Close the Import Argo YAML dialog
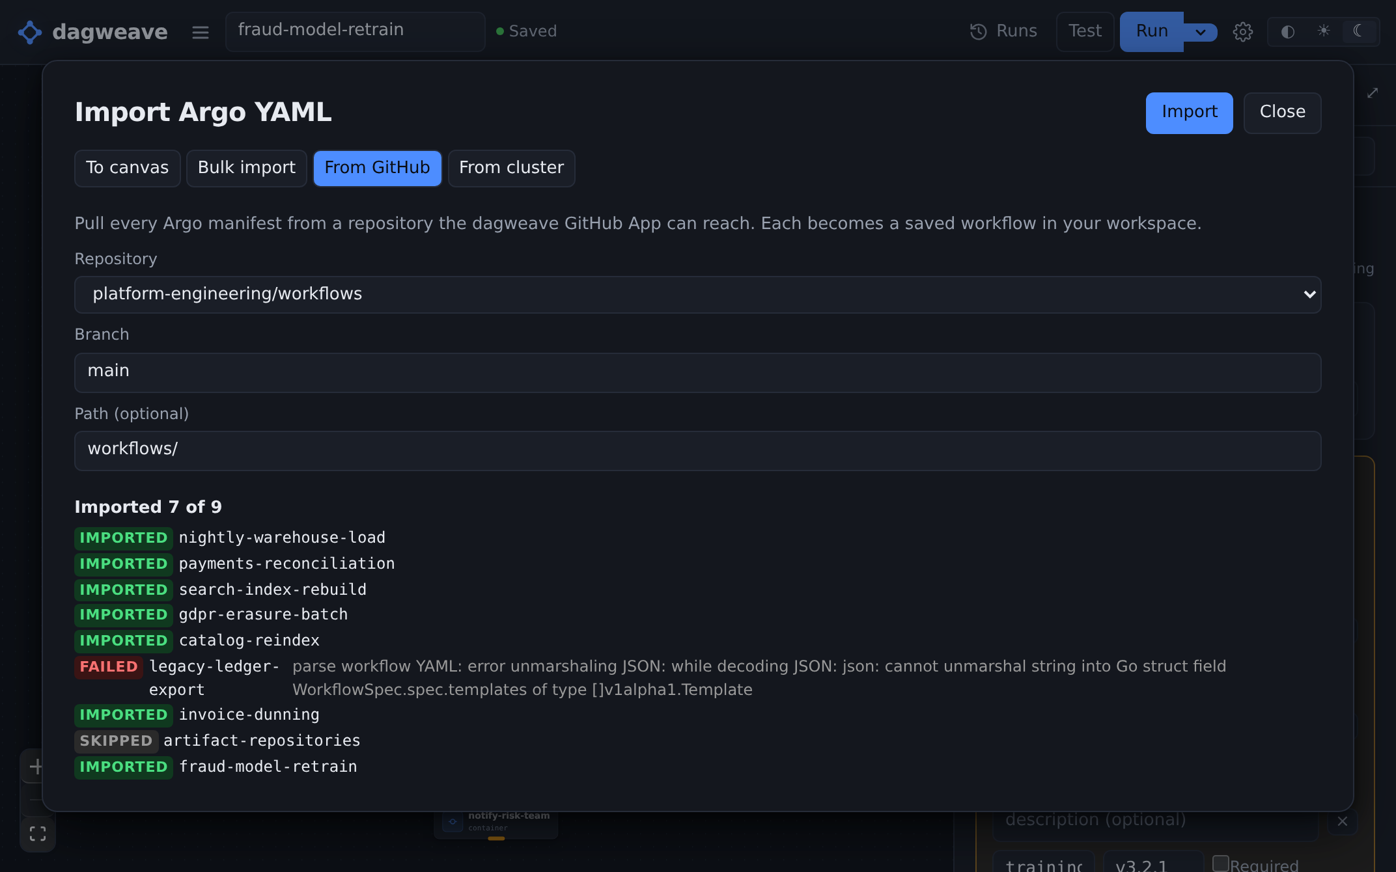This screenshot has height=872, width=1396. coord(1282,113)
